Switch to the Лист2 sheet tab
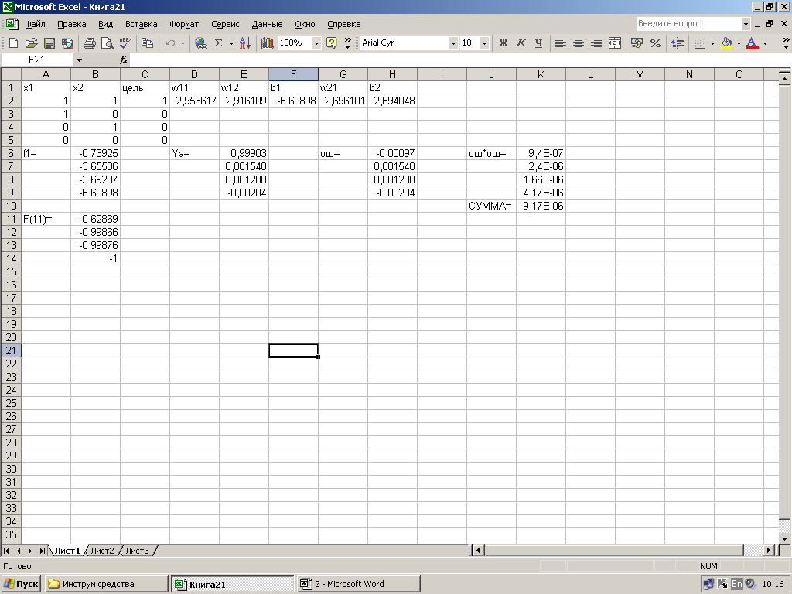792x594 pixels. (103, 551)
